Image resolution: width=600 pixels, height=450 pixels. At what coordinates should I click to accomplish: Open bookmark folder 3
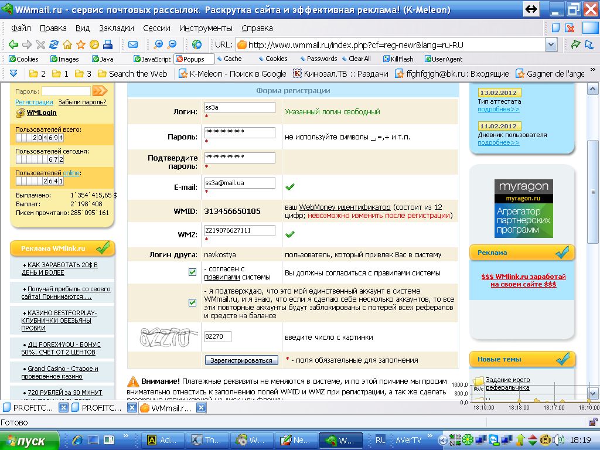click(83, 73)
